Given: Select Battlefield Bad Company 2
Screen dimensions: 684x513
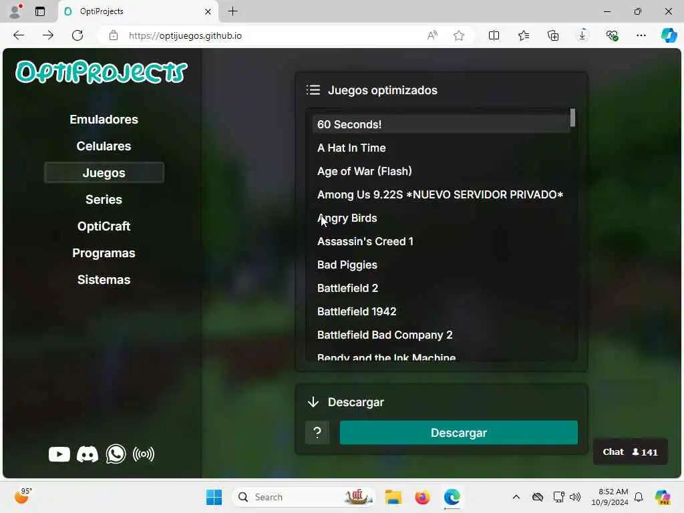Looking at the screenshot, I should 441,335.
